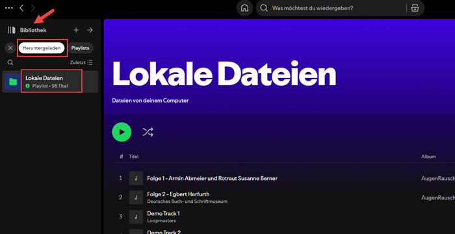The width and height of the screenshot is (455, 234).
Task: Click the Bibliothek heading
Action: pyautogui.click(x=33, y=30)
